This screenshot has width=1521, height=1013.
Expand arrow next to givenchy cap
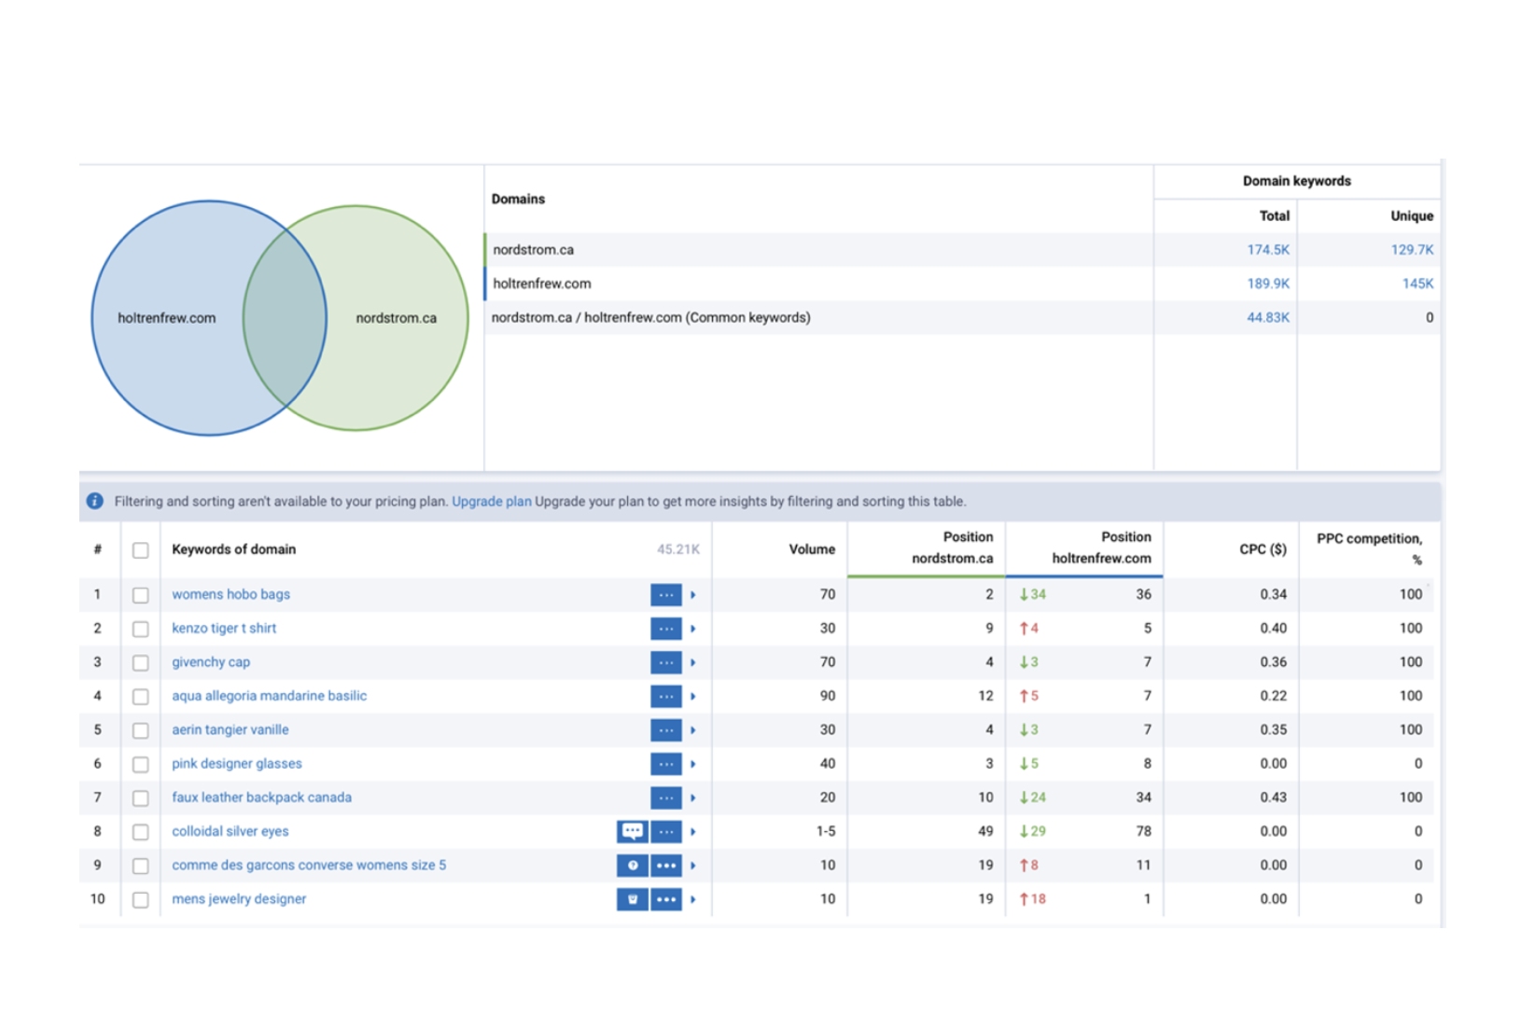click(x=693, y=662)
